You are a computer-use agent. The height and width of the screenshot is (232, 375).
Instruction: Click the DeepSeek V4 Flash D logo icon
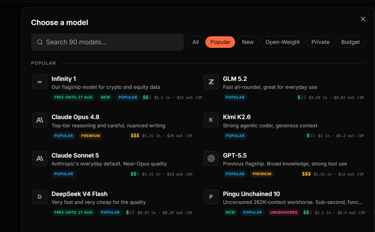(40, 197)
